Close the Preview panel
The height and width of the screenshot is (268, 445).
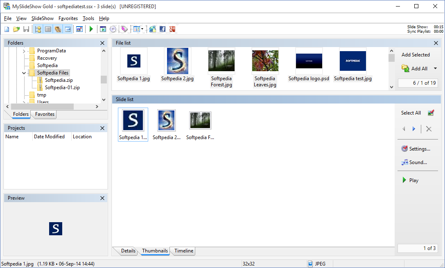pos(102,198)
